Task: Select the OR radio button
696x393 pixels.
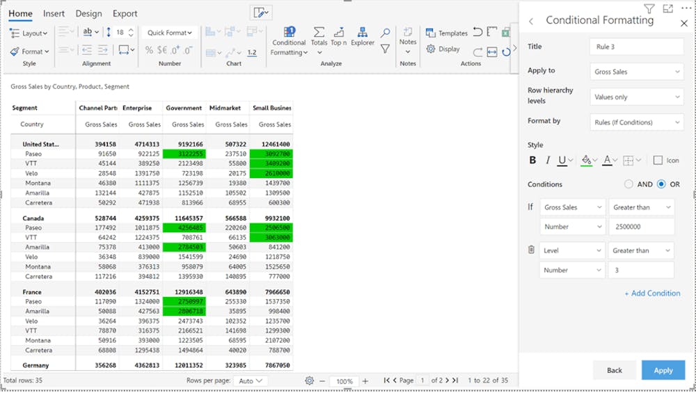Action: point(661,184)
